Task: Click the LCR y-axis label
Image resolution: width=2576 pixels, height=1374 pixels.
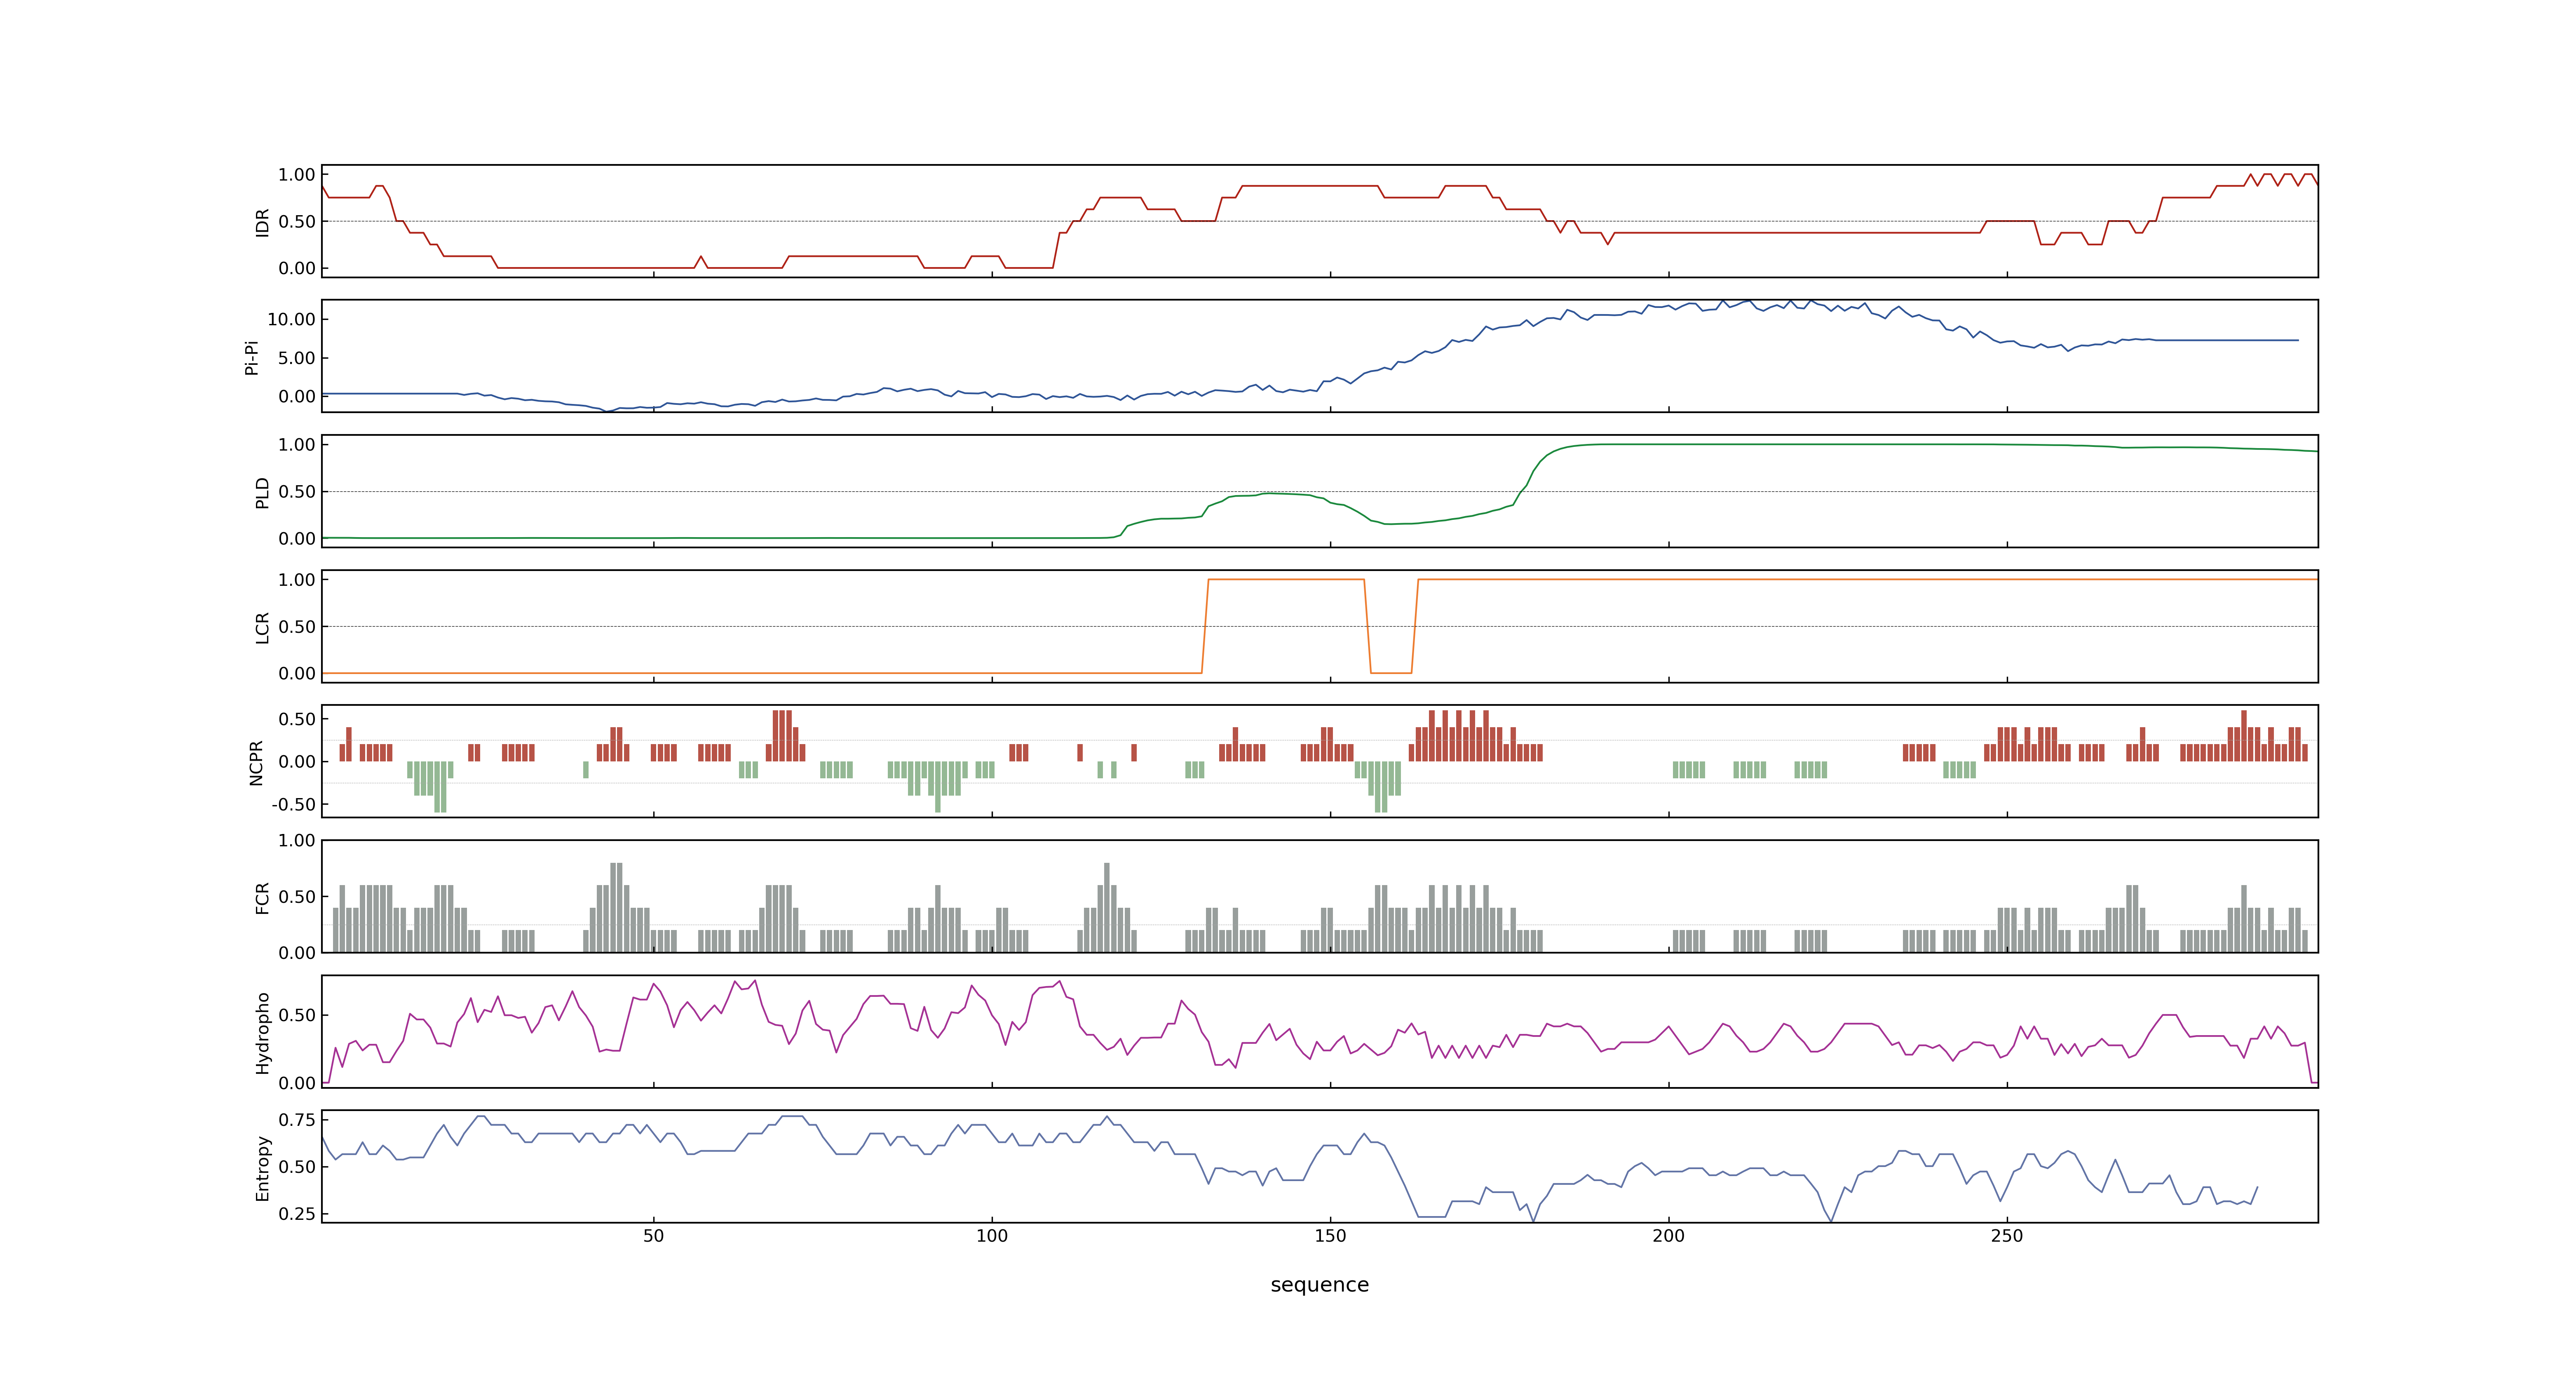Action: (x=263, y=627)
